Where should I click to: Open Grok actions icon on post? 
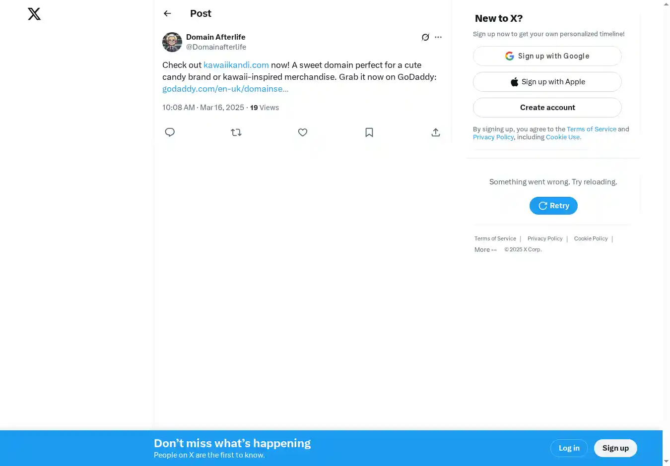[x=425, y=37]
